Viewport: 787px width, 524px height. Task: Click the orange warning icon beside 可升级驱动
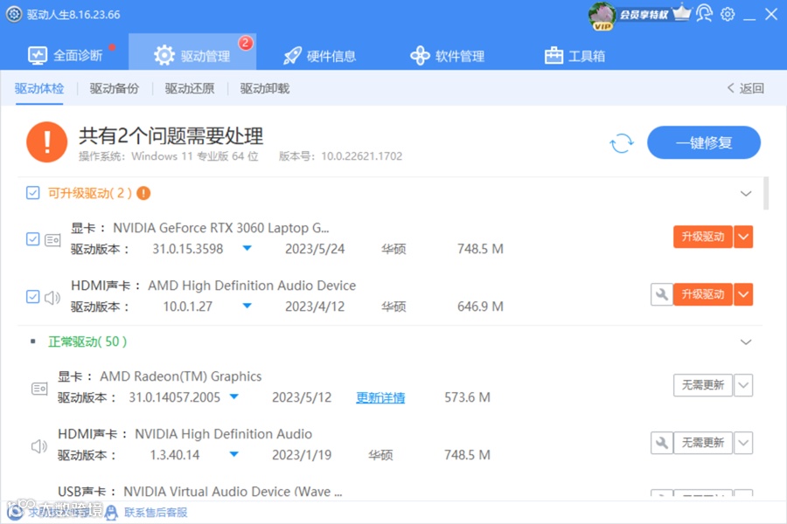click(143, 193)
